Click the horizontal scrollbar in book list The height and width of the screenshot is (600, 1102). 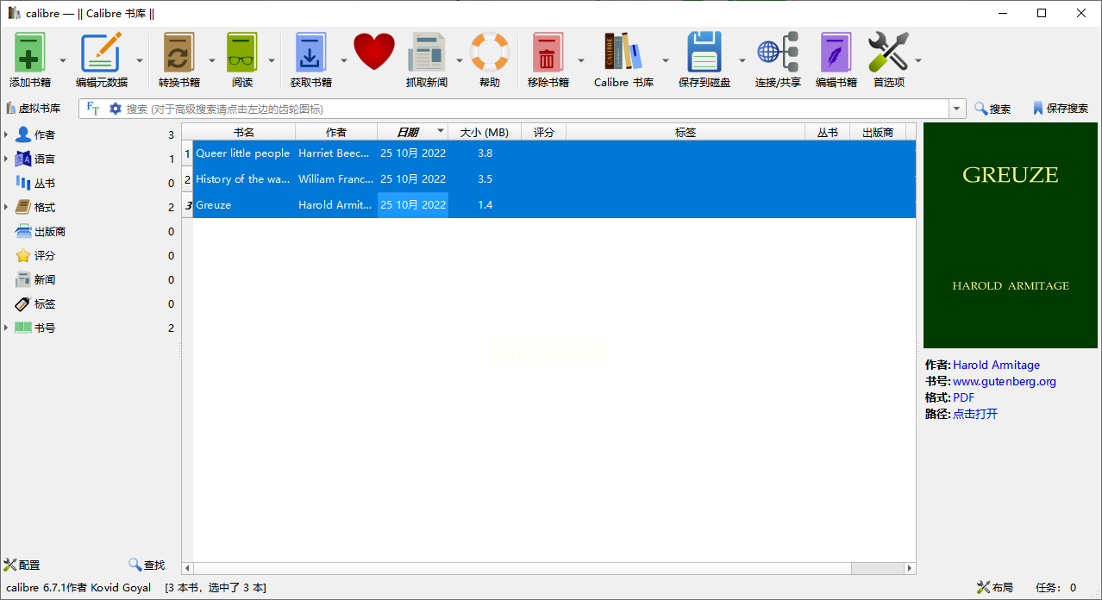(x=517, y=568)
